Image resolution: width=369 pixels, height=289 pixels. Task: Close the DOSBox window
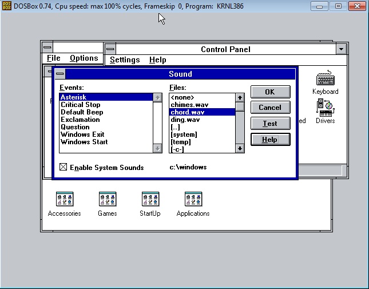357,6
